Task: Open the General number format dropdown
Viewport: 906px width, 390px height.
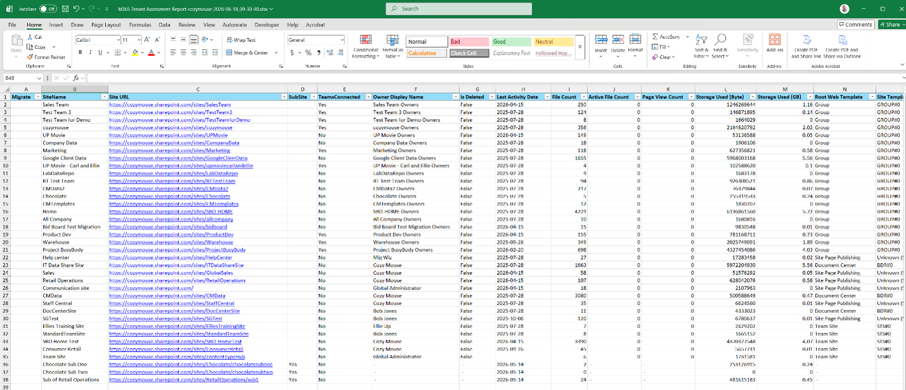Action: click(x=342, y=40)
